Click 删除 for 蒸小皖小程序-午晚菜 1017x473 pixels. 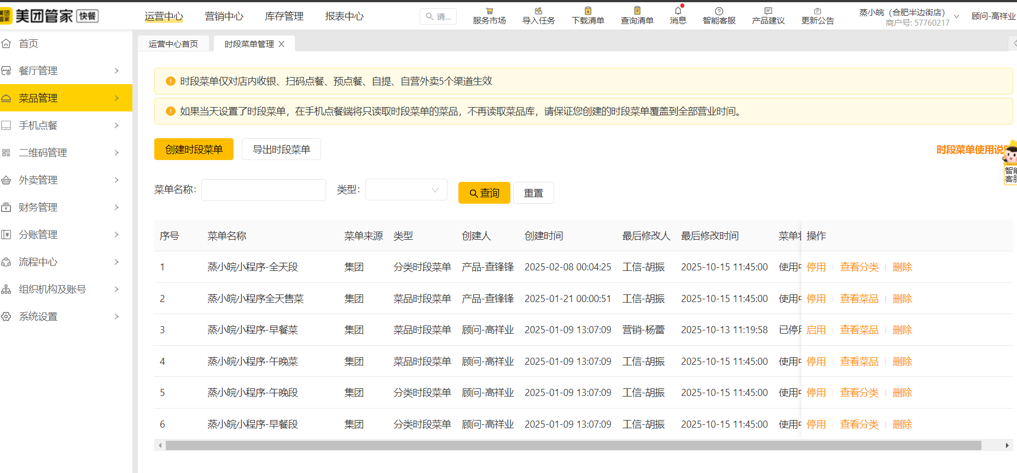tap(902, 362)
